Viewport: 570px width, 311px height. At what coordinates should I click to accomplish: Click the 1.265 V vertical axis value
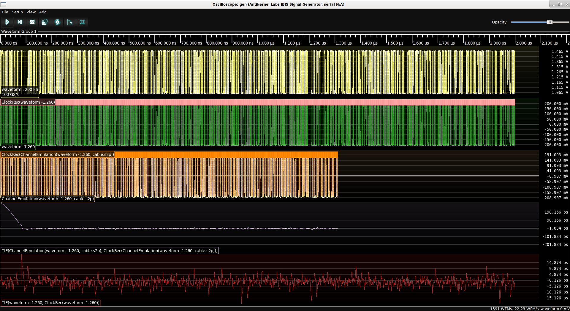click(x=560, y=72)
